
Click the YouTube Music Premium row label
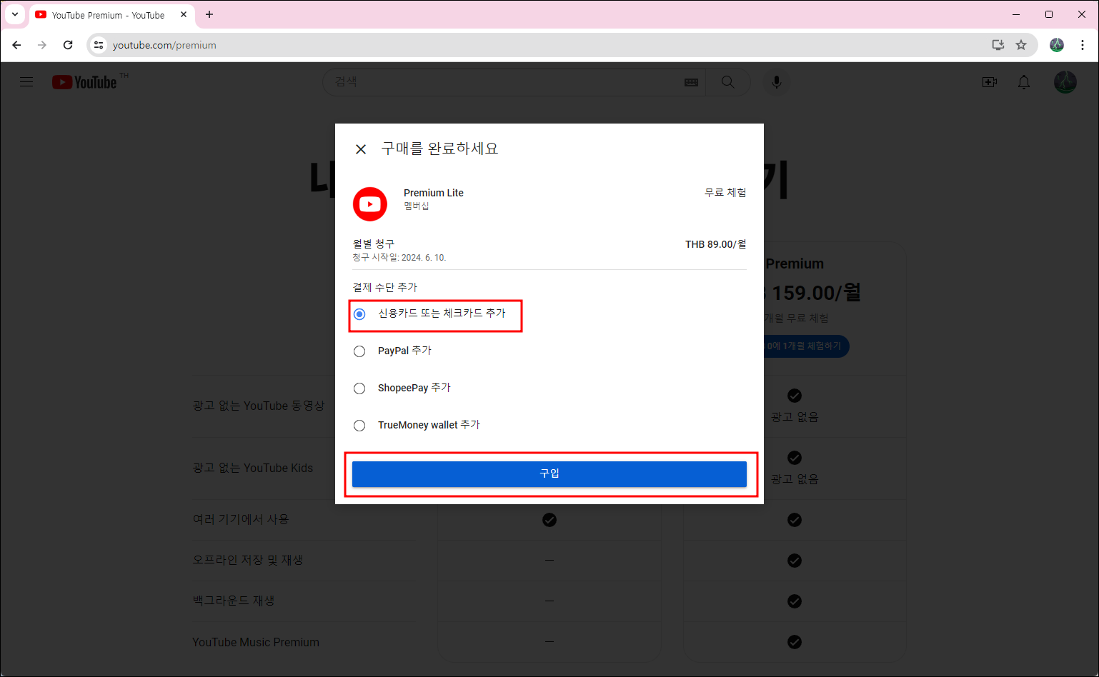(256, 642)
